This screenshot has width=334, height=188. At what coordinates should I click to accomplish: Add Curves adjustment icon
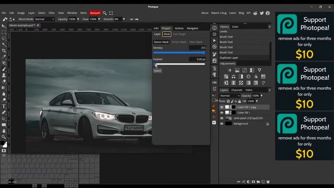245,70
